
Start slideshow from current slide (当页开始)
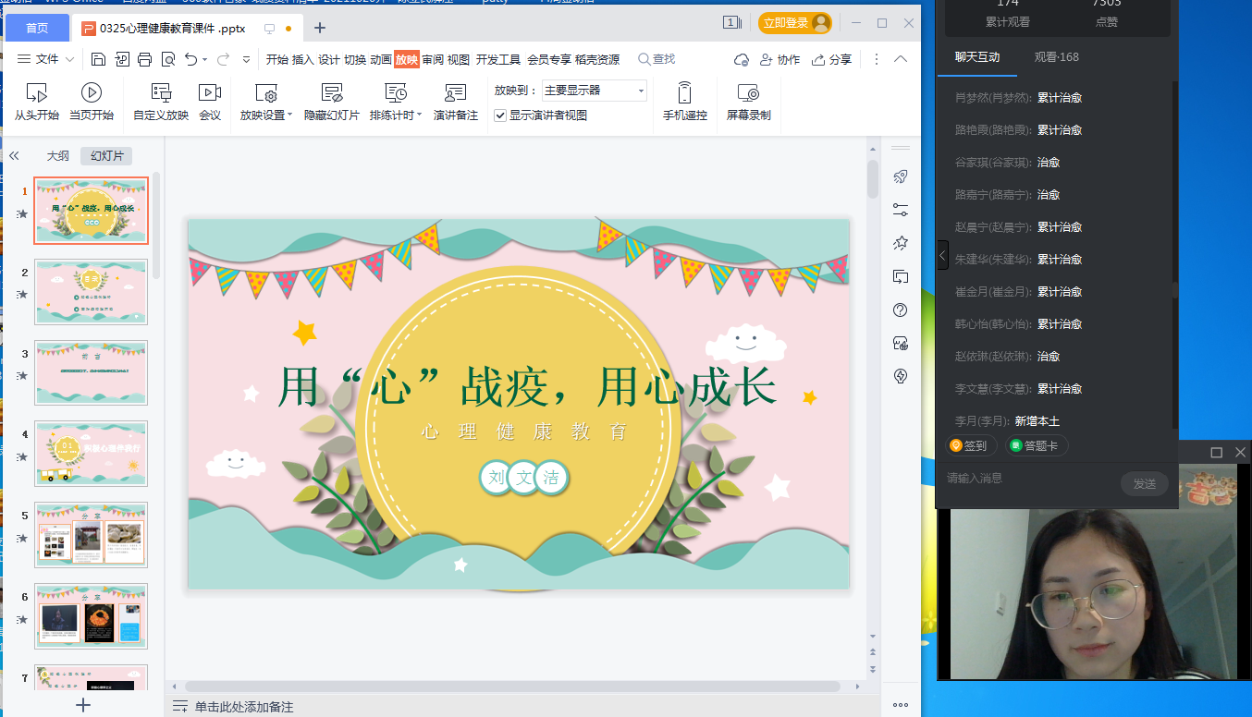pyautogui.click(x=92, y=102)
